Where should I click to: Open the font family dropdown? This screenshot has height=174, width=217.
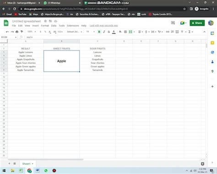(x=75, y=32)
